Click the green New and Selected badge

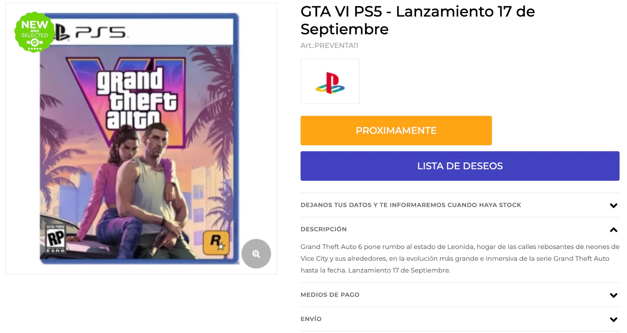click(34, 32)
